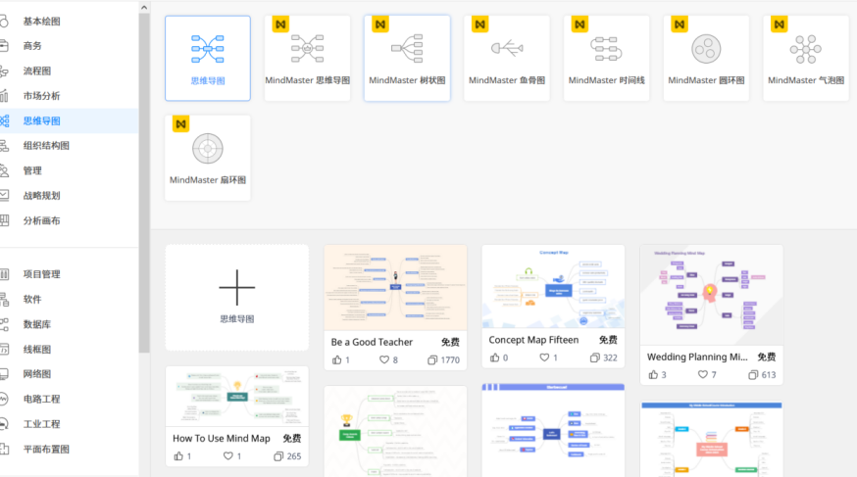Select 市场分析 category in sidebar

[69, 96]
